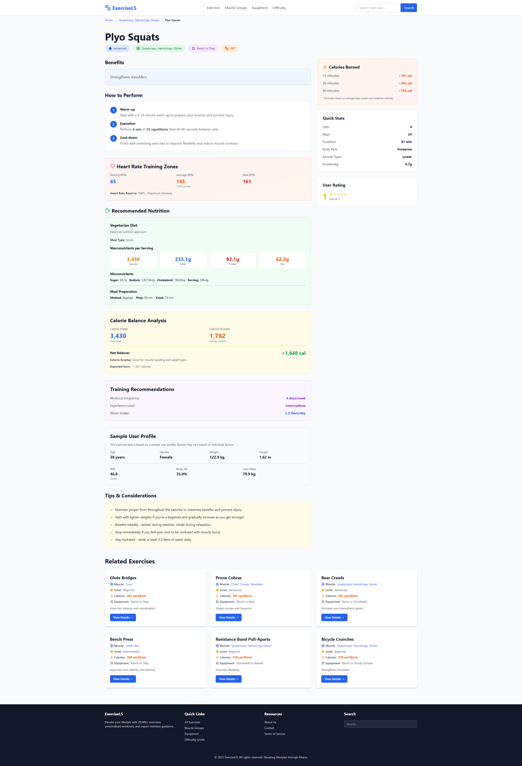Click the target icon in Quadriceps badge
The width and height of the screenshot is (522, 766).
coord(138,48)
